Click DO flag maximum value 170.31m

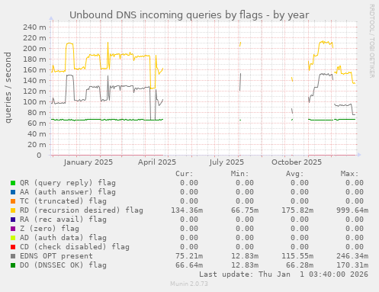pos(352,265)
